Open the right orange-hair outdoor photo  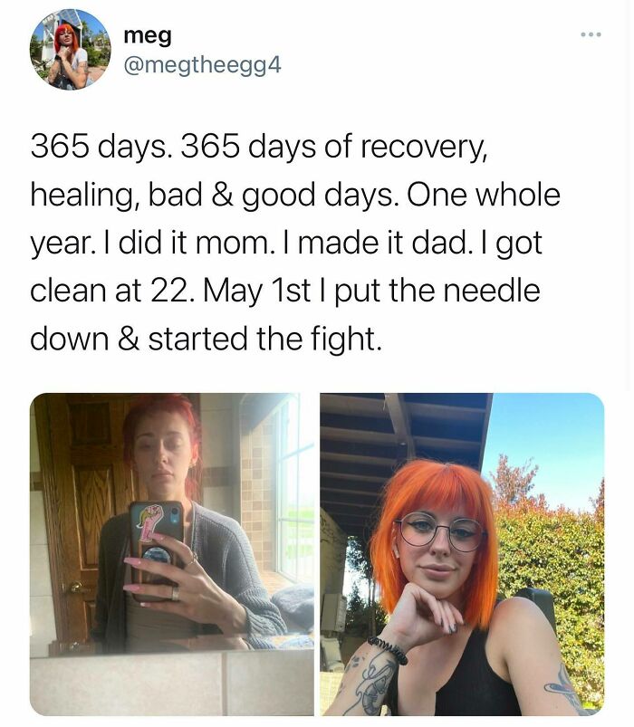click(x=462, y=554)
